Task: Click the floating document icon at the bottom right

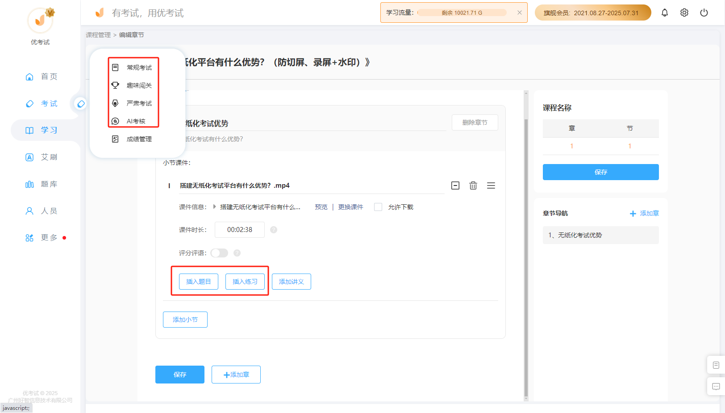Action: [x=716, y=365]
